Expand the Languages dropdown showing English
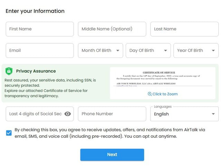 click(x=184, y=114)
